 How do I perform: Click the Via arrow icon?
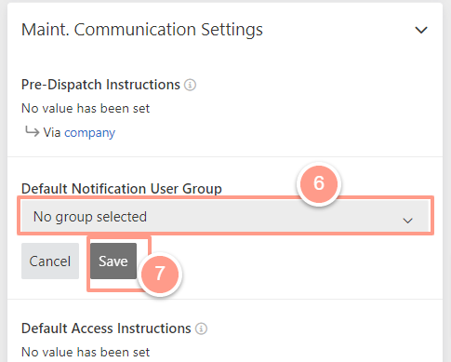tap(33, 131)
